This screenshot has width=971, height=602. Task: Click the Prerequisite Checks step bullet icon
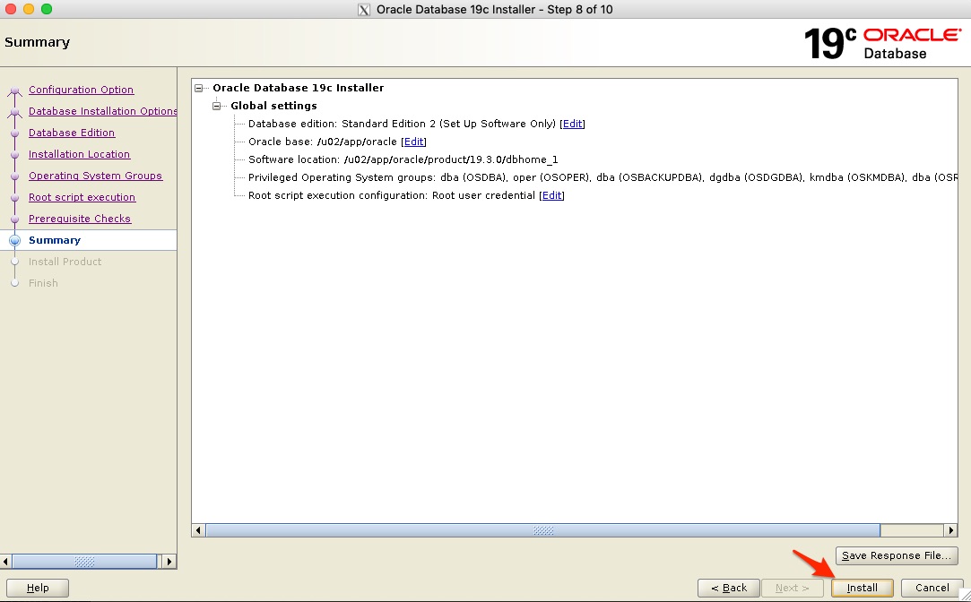[15, 219]
